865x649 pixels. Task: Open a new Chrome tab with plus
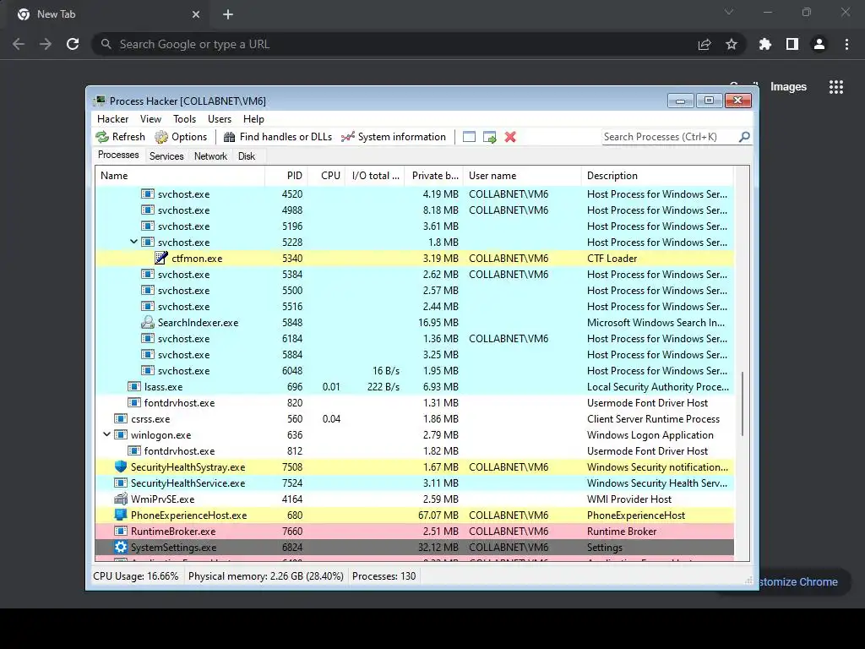tap(228, 14)
